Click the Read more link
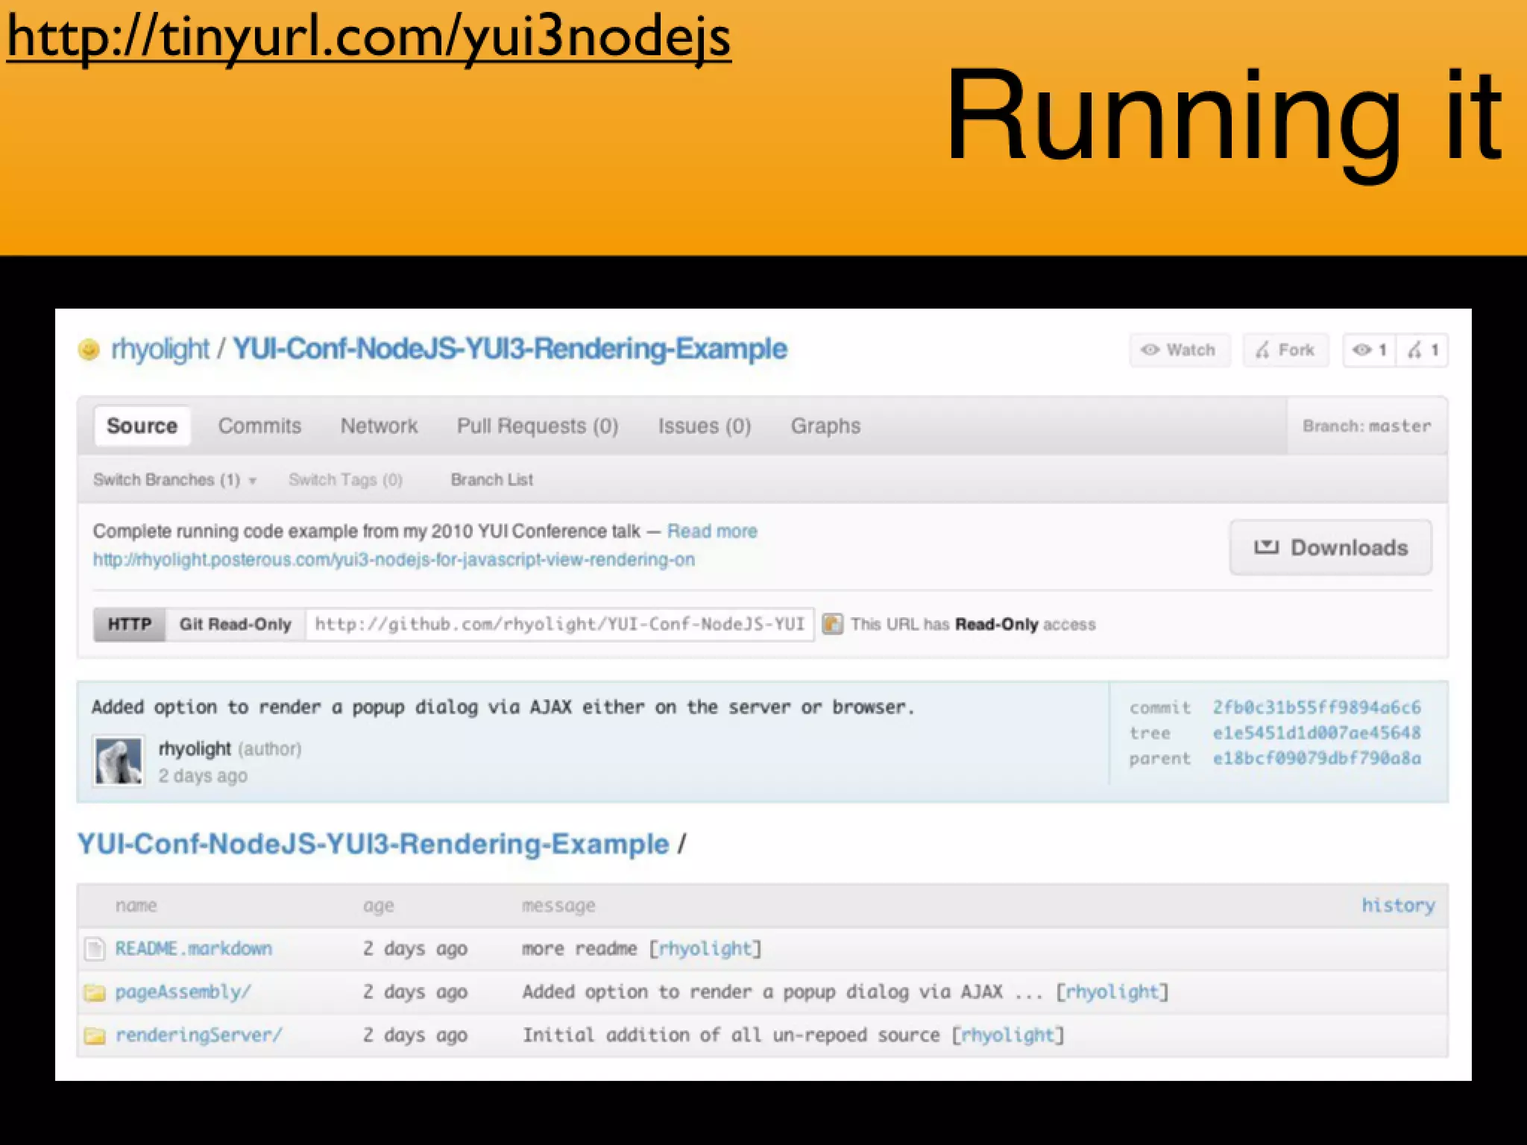 point(712,531)
